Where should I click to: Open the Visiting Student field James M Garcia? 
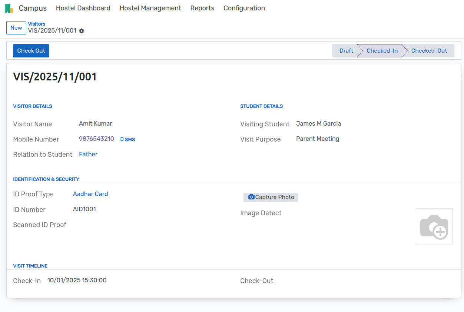click(x=318, y=124)
